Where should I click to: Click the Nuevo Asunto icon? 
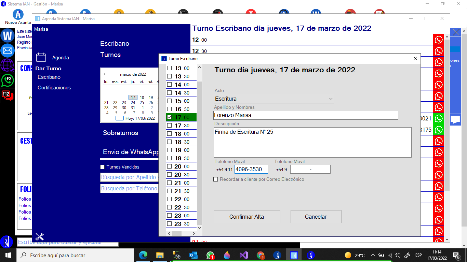coord(18,15)
